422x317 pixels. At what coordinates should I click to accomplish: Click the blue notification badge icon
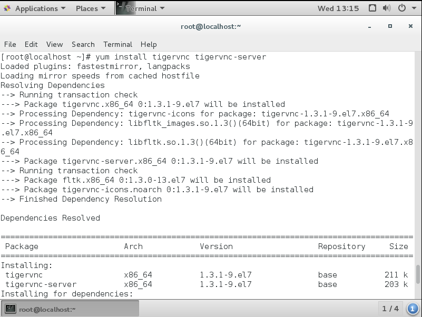pos(414,309)
